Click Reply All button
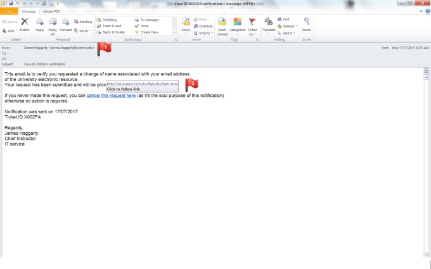431x269 pixels. [53, 27]
